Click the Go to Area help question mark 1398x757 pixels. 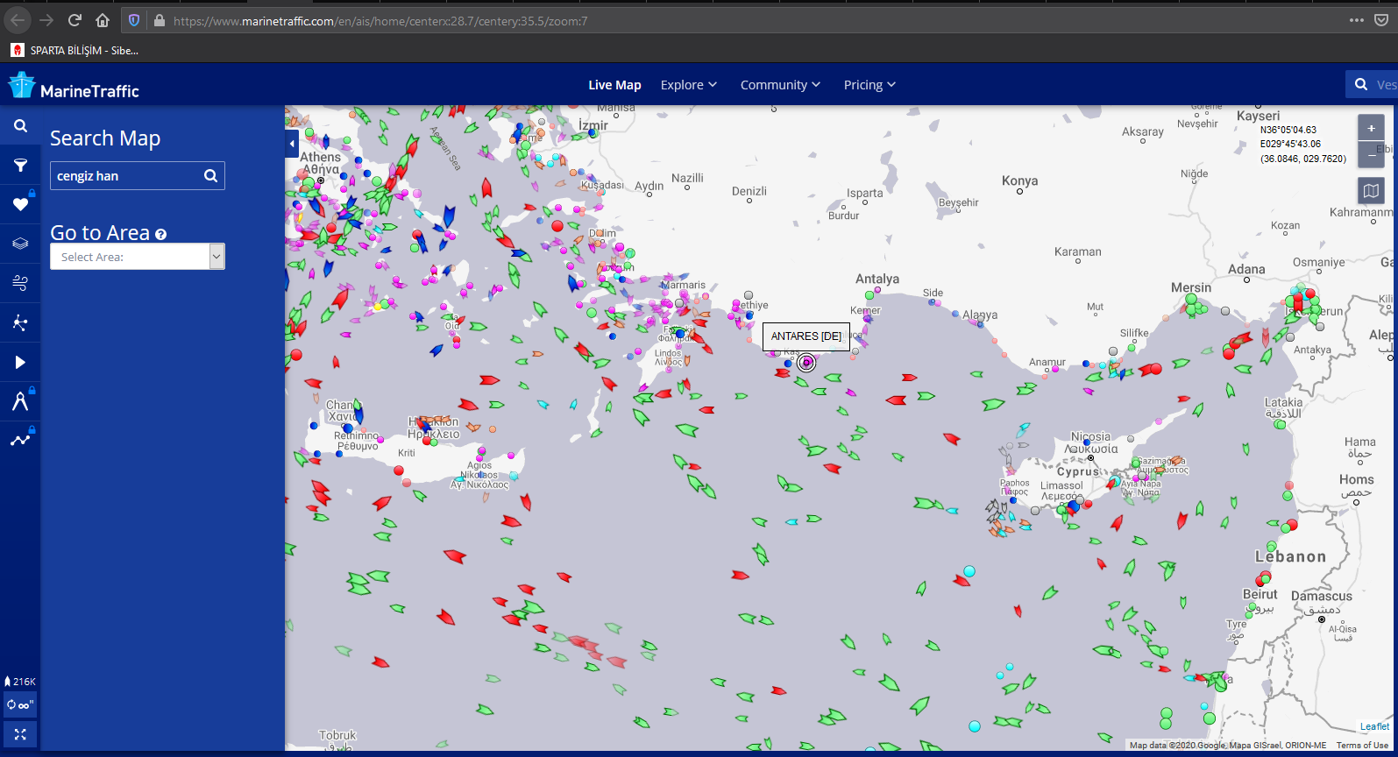160,234
